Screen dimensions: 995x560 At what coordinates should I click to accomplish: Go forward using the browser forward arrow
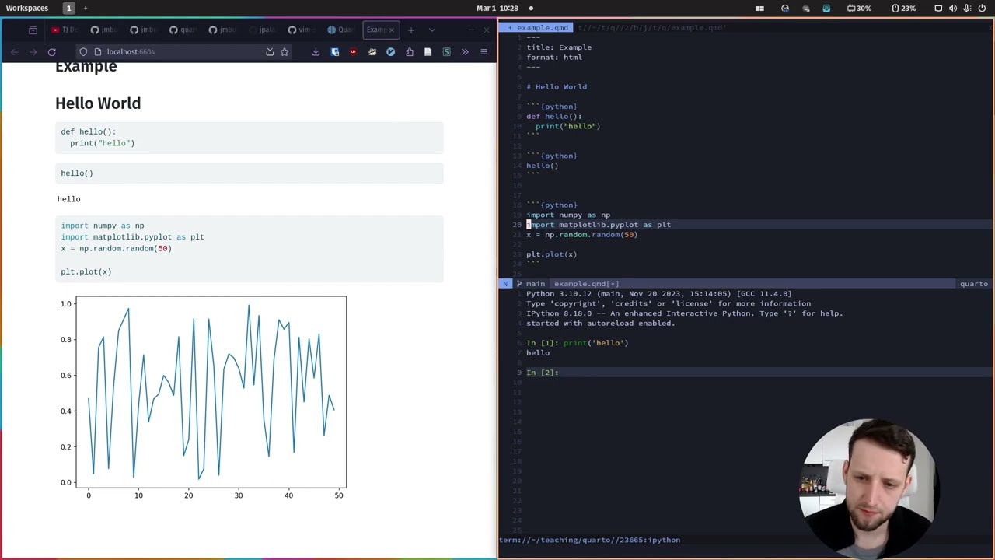coord(33,52)
